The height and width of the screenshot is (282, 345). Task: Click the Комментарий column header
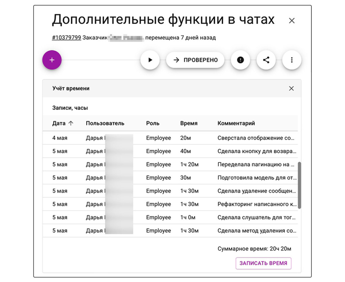236,123
